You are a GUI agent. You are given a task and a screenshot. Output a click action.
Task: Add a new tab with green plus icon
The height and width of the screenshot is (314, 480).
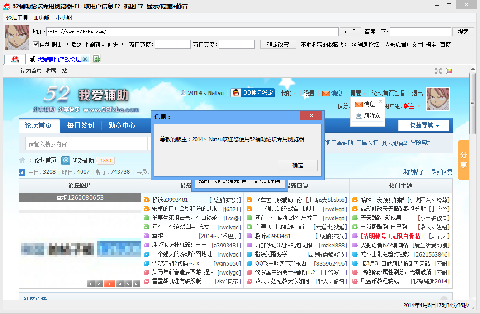[96, 59]
